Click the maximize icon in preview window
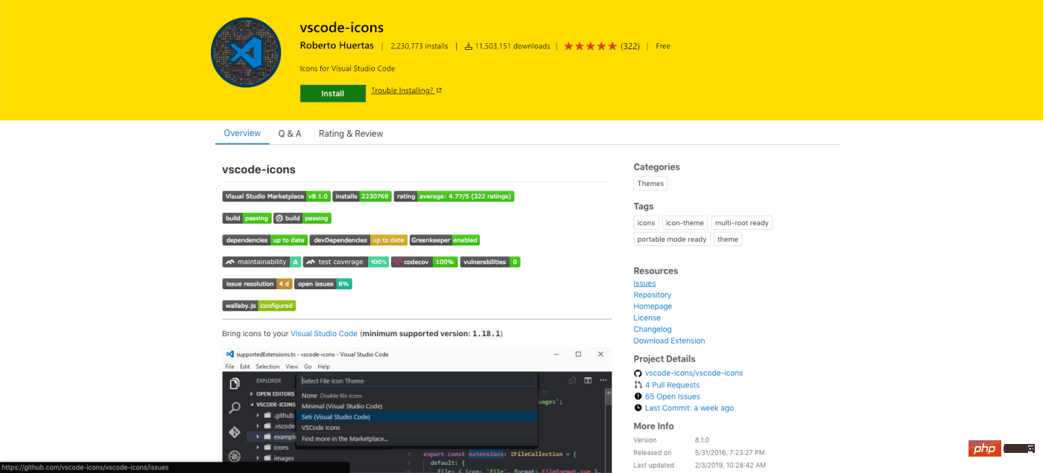1043x473 pixels. (x=578, y=354)
